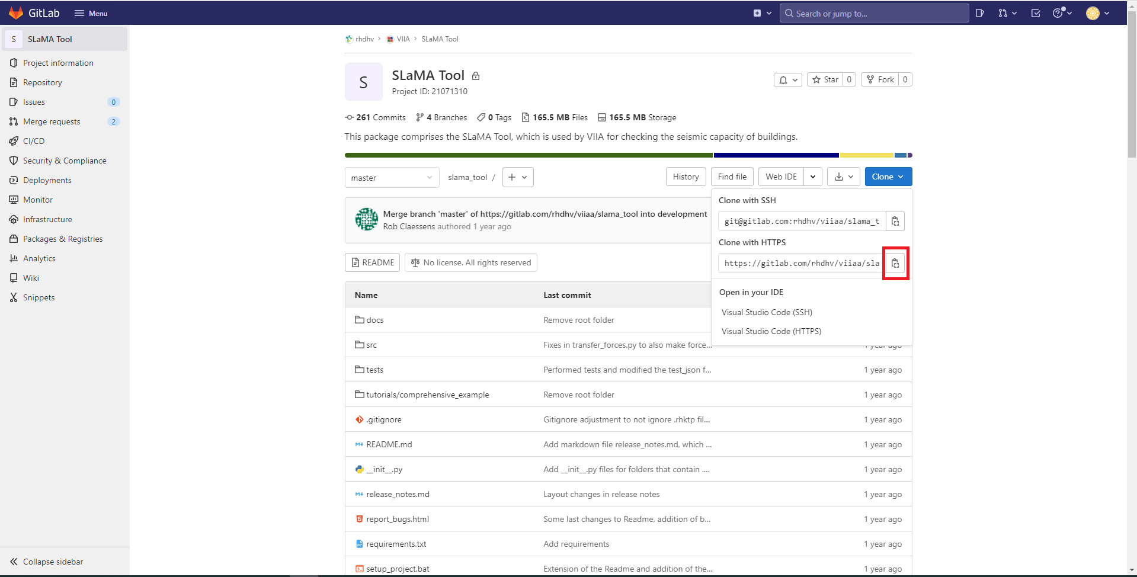
Task: Open the .gitignore file
Action: [384, 419]
